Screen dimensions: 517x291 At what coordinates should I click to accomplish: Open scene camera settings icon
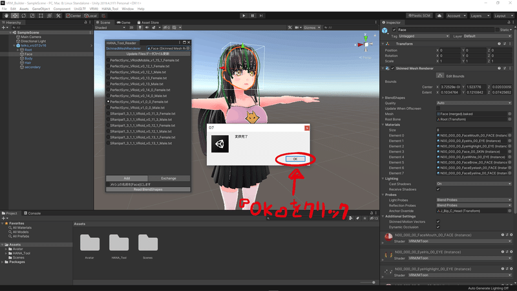click(298, 27)
